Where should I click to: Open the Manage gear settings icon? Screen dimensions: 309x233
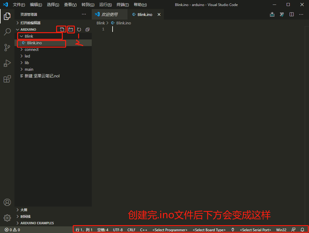tap(7, 218)
